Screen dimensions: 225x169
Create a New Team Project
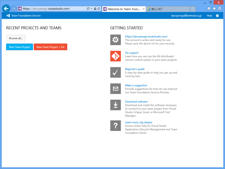coord(19,47)
